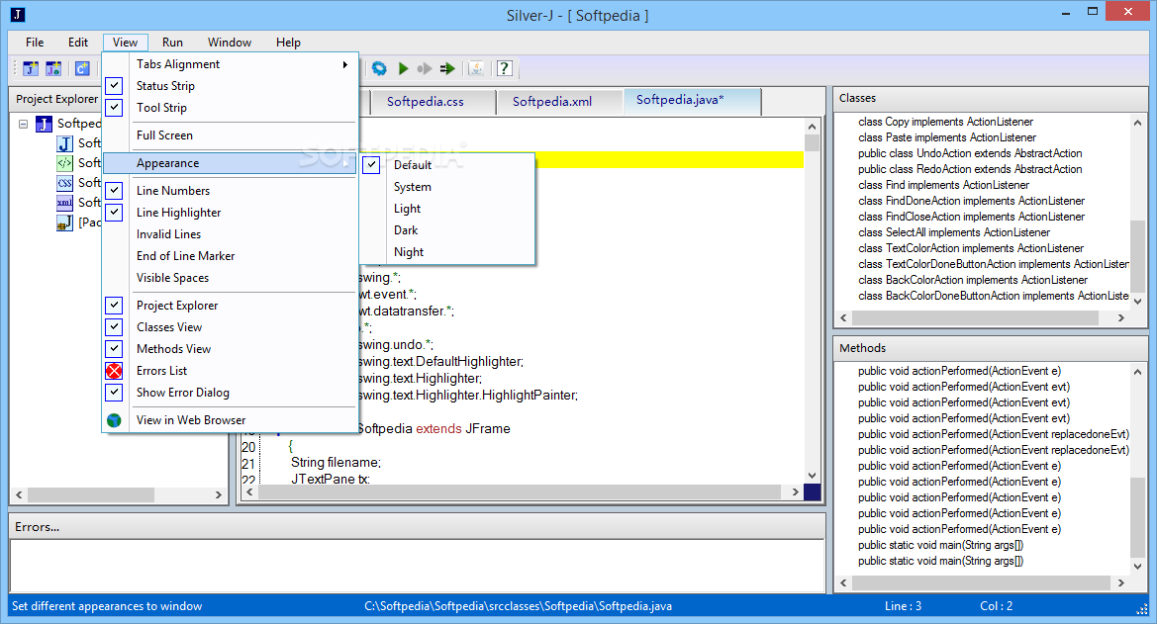Choose Full Screen from View menu
This screenshot has width=1157, height=624.
click(x=231, y=134)
